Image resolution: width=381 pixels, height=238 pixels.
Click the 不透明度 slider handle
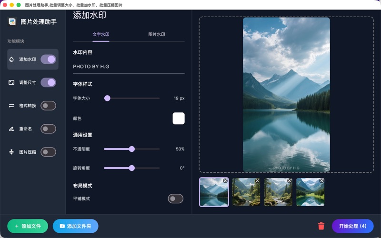132,149
